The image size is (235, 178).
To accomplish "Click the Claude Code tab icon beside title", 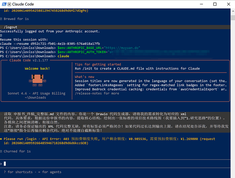I will 9,4.
